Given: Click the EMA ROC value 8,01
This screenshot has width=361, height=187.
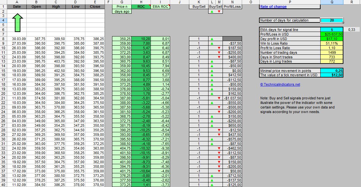Looking at the screenshot, I should [x=160, y=39].
